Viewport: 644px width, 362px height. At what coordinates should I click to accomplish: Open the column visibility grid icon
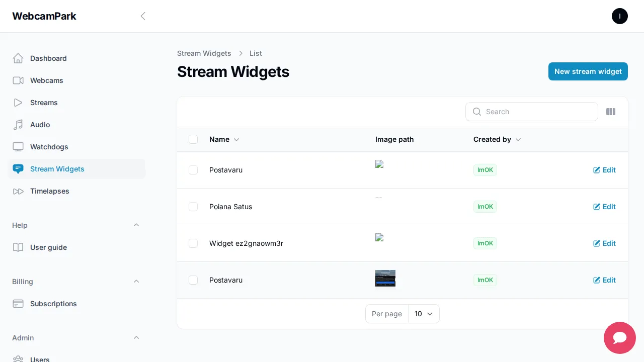click(611, 112)
